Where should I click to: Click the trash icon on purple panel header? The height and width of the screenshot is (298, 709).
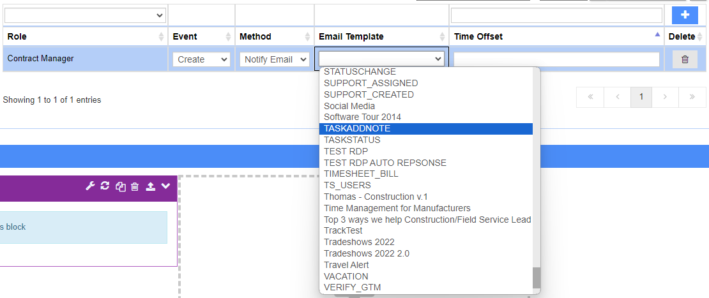tap(135, 186)
